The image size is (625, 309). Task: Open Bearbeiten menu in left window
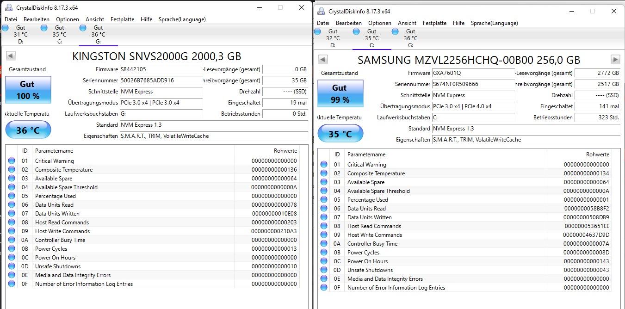coord(37,19)
